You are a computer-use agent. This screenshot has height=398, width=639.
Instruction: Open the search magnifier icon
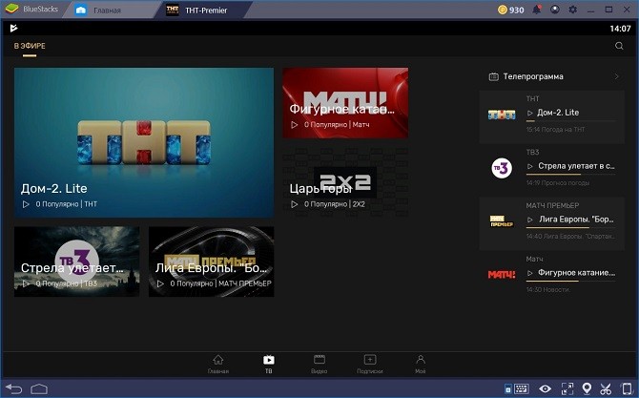[619, 46]
